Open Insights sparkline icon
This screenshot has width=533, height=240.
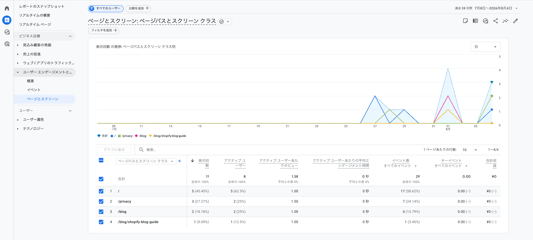pyautogui.click(x=506, y=21)
